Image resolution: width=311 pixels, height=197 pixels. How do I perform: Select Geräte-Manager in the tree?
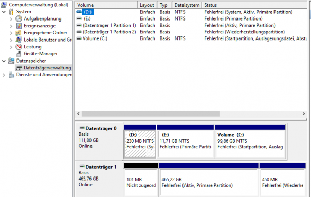pos(41,54)
